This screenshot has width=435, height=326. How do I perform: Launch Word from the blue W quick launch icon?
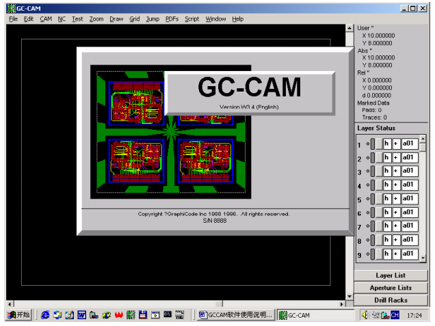(x=82, y=315)
